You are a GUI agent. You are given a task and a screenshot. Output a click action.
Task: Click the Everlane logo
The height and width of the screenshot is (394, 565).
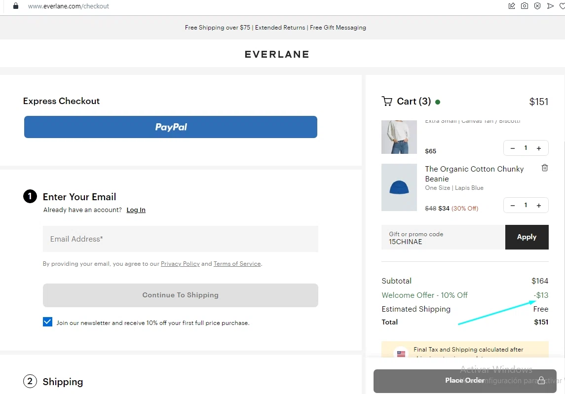coord(277,54)
